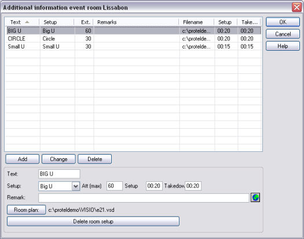The width and height of the screenshot is (304, 239).
Task: Click the Remarks column header
Action: pos(136,22)
